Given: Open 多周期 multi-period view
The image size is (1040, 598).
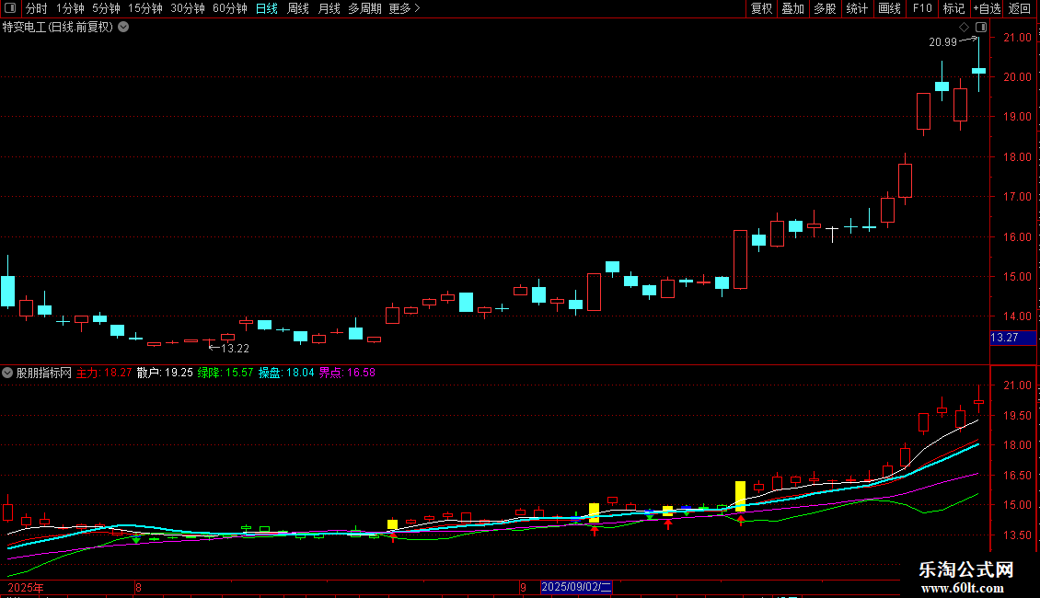Looking at the screenshot, I should 364,8.
